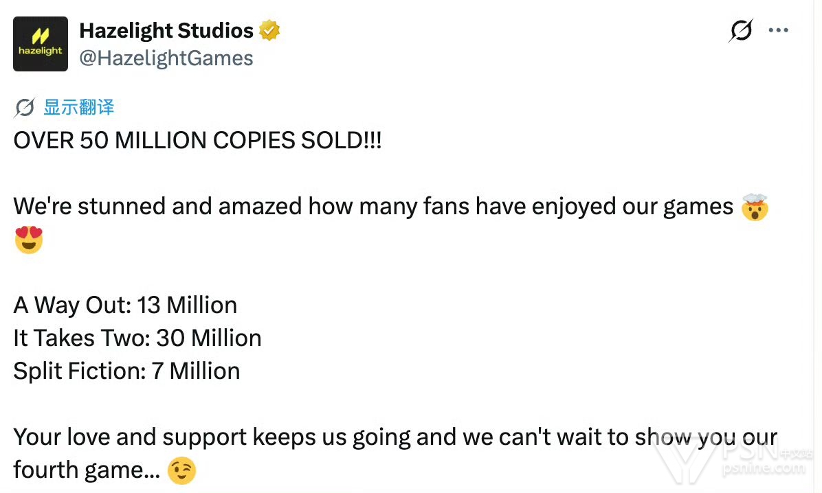Screen dimensions: 822x493
Task: Click the "OVER 50 MILLION COPIES SOLD!!!" headline
Action: click(x=197, y=141)
